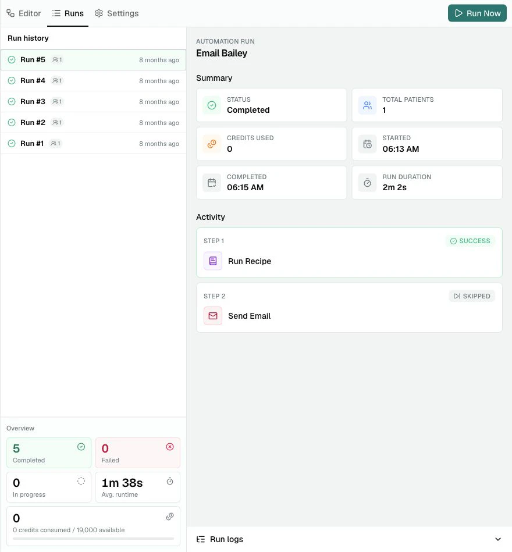Viewport: 512px width, 552px height.
Task: Click the SUCCESS badge on Step 1
Action: click(470, 241)
